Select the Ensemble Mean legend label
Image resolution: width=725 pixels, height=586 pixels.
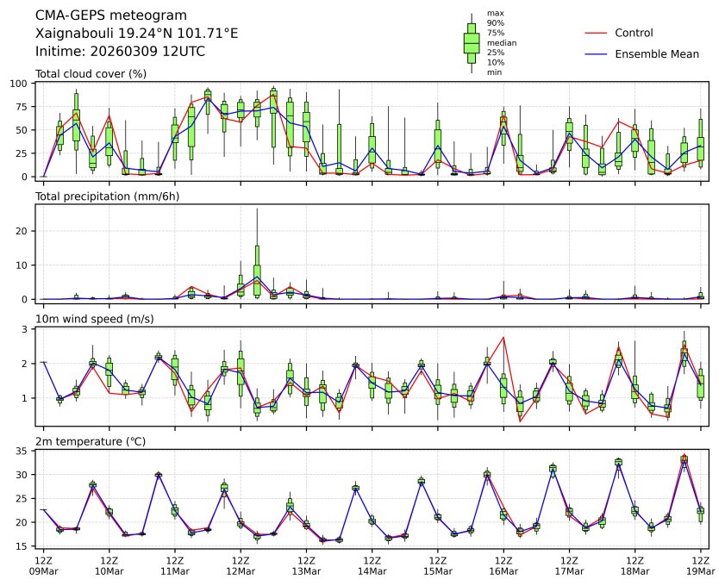click(x=657, y=54)
